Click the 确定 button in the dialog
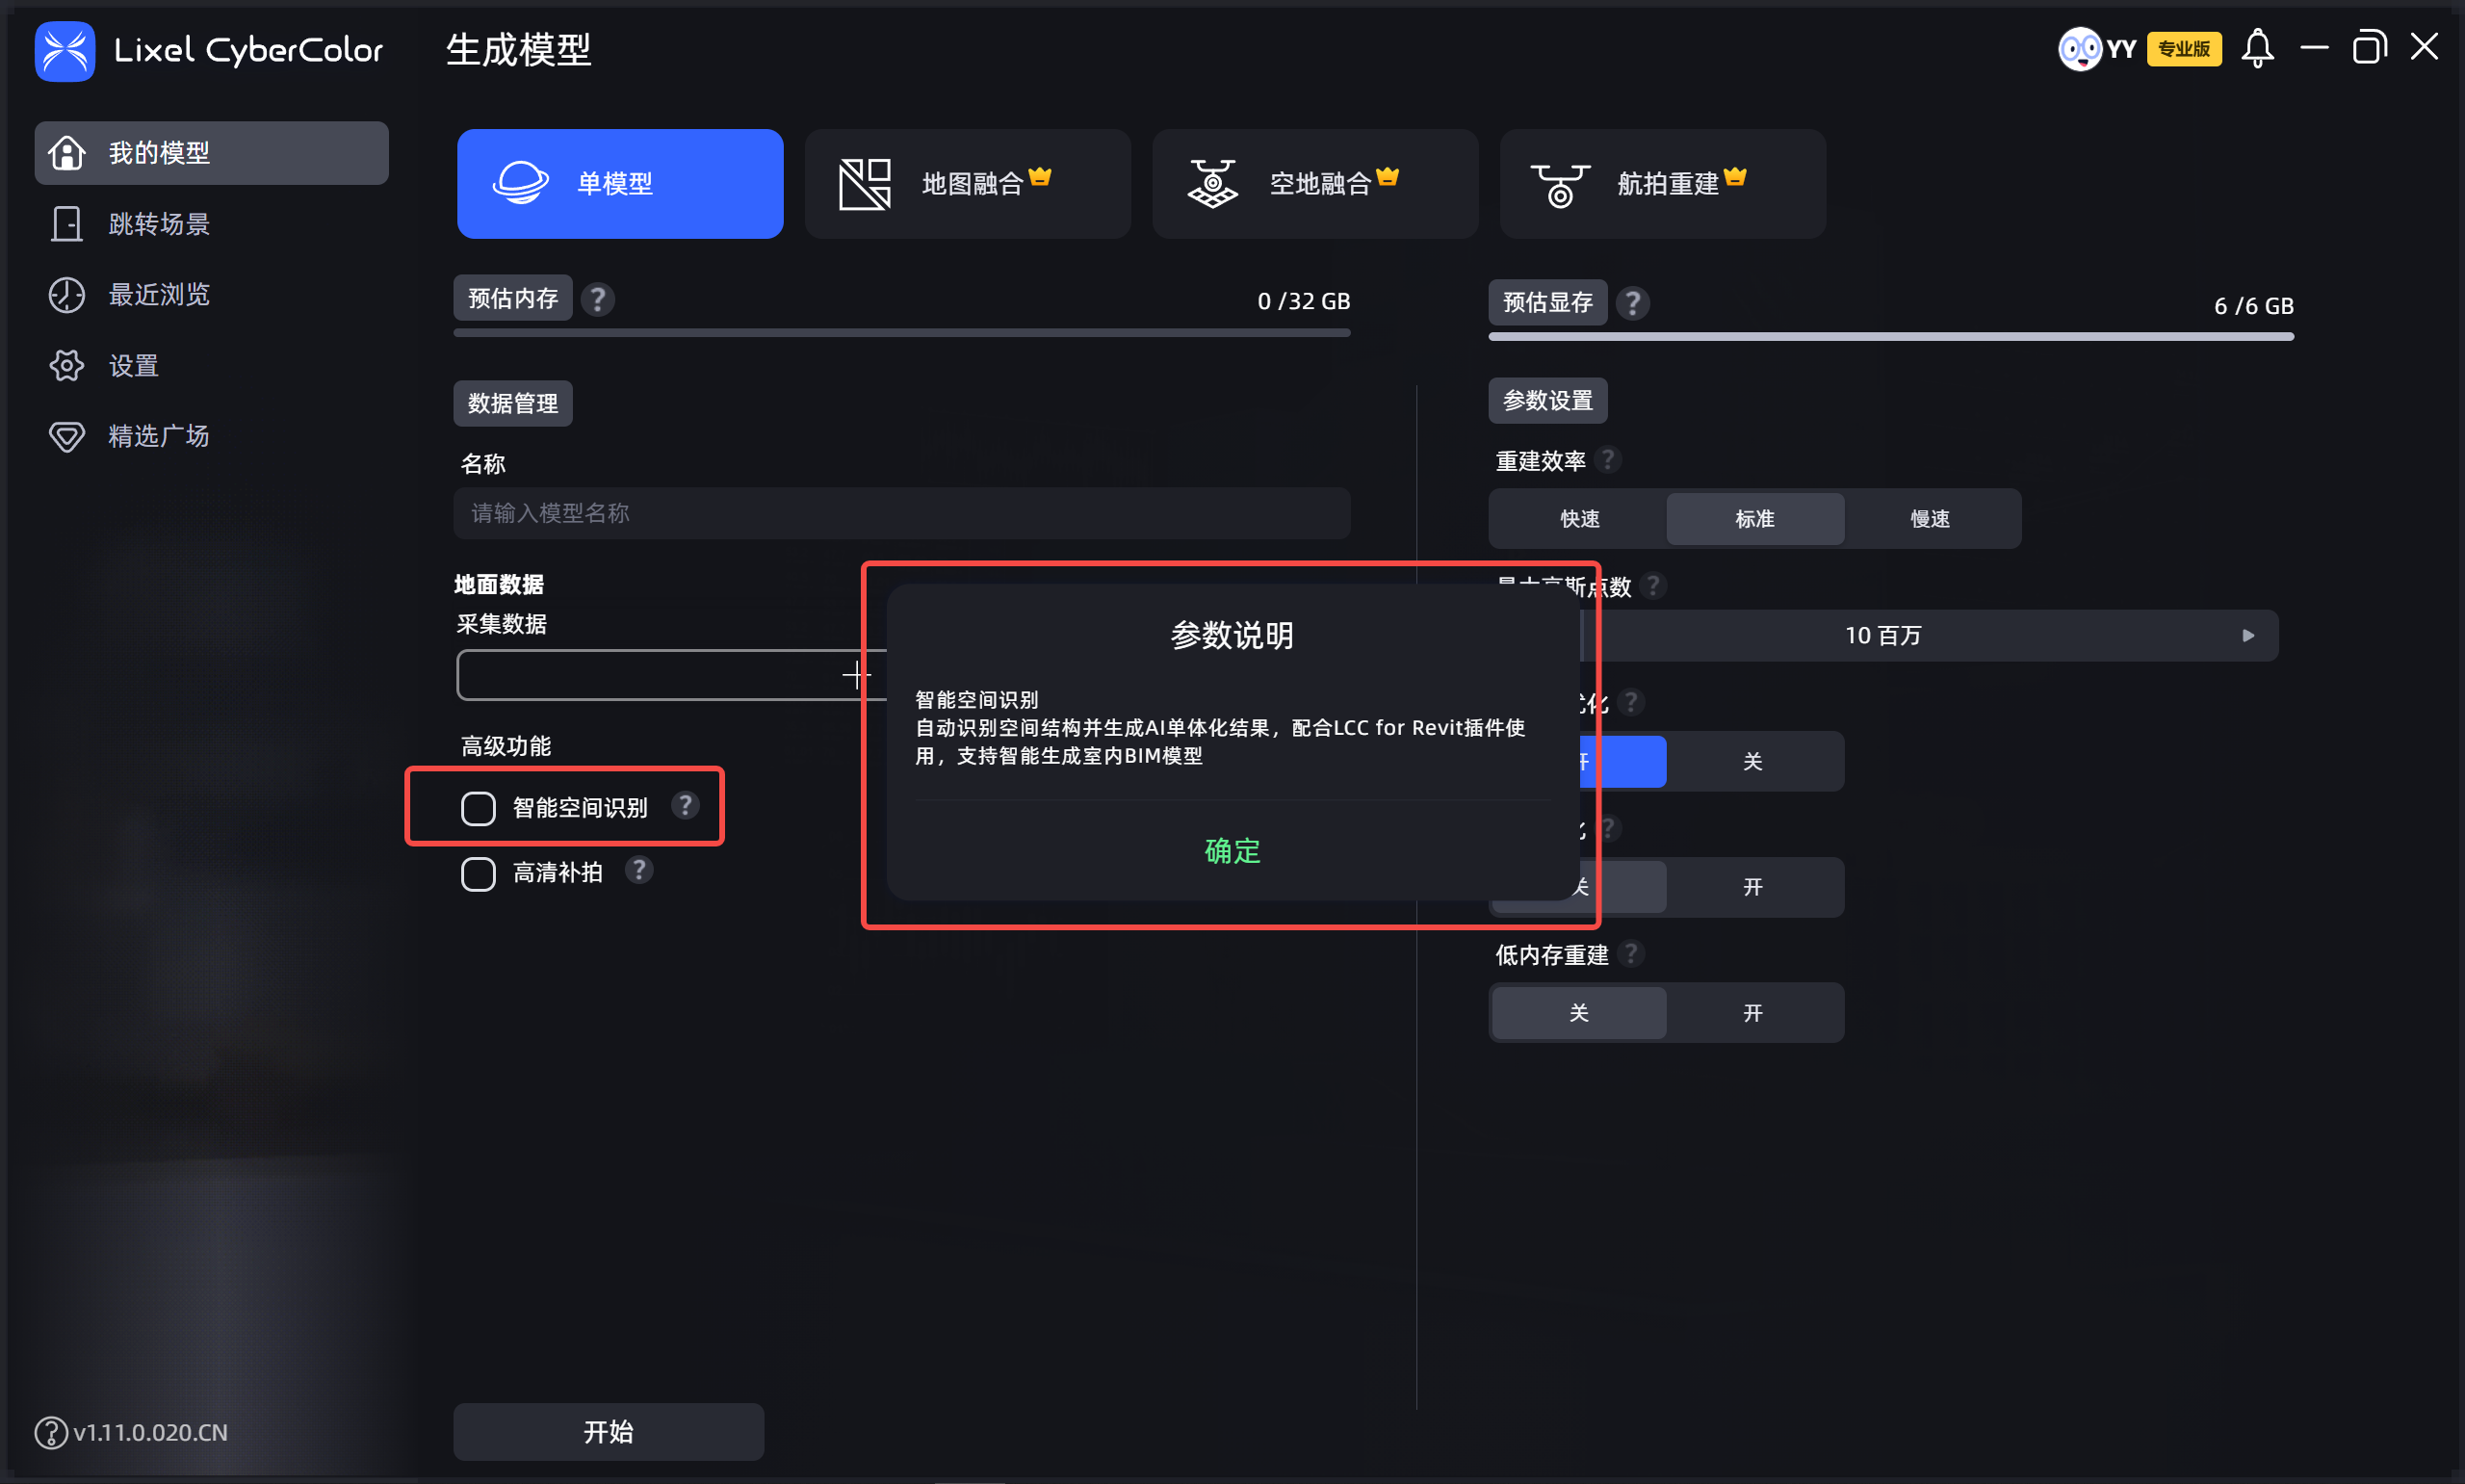The width and height of the screenshot is (2465, 1484). click(x=1232, y=850)
